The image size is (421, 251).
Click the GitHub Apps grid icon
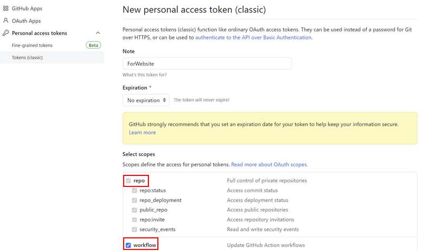click(6, 8)
